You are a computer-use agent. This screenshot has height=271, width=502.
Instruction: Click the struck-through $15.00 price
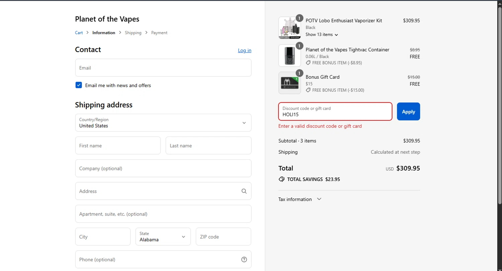coord(414,77)
